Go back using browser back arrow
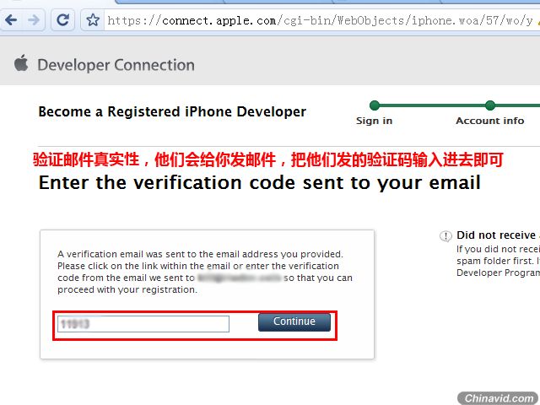The width and height of the screenshot is (540, 405). tap(11, 20)
